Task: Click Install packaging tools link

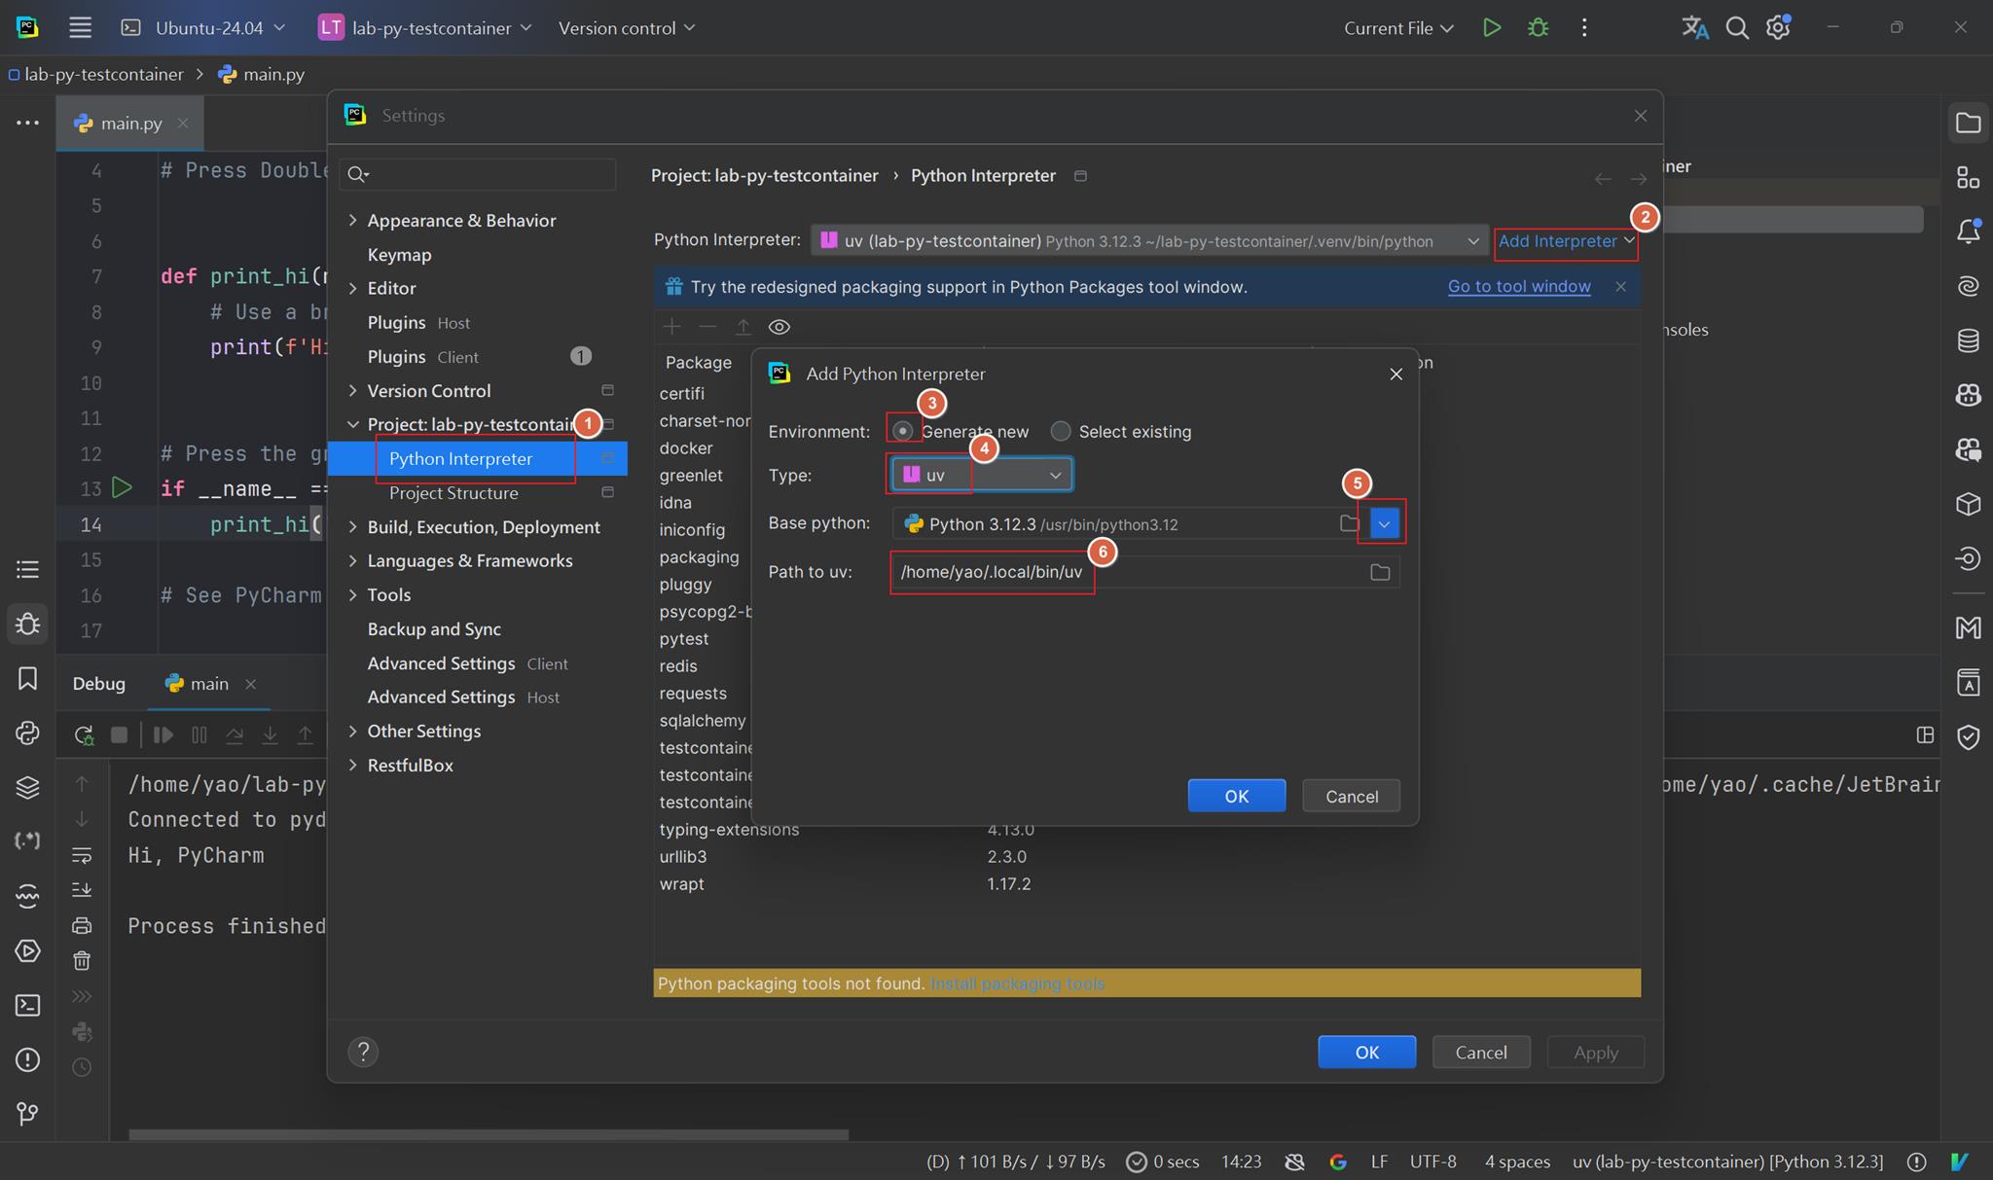Action: (x=1017, y=983)
